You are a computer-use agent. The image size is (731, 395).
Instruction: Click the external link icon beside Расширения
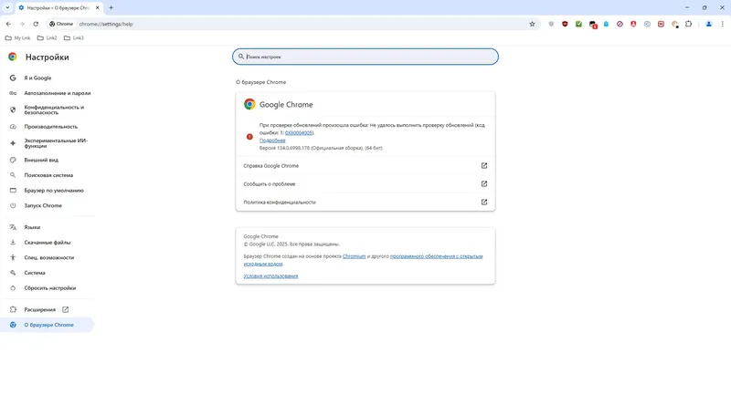click(x=65, y=309)
